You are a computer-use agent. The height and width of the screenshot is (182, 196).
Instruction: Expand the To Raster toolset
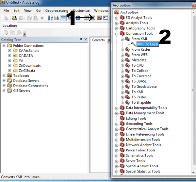pos(122,97)
